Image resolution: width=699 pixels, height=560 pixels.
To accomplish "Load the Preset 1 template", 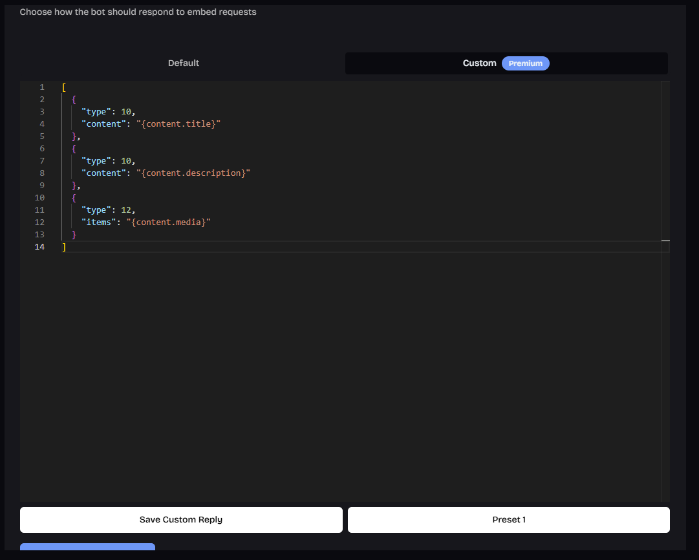I will pyautogui.click(x=508, y=520).
